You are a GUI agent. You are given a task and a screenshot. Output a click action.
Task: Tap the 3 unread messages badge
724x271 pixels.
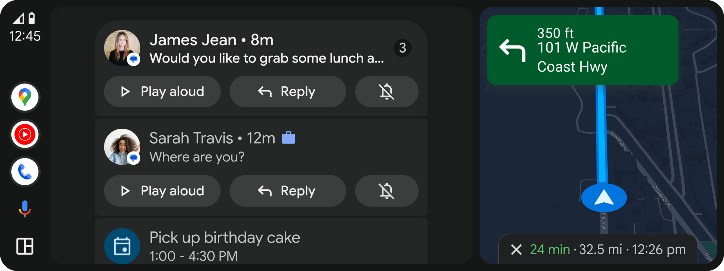pyautogui.click(x=403, y=48)
